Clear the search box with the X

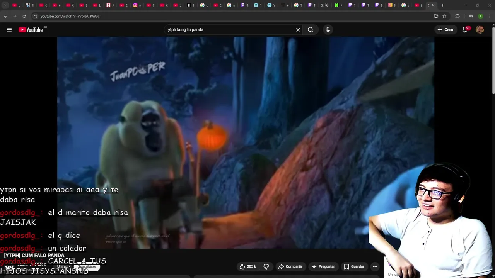[298, 30]
